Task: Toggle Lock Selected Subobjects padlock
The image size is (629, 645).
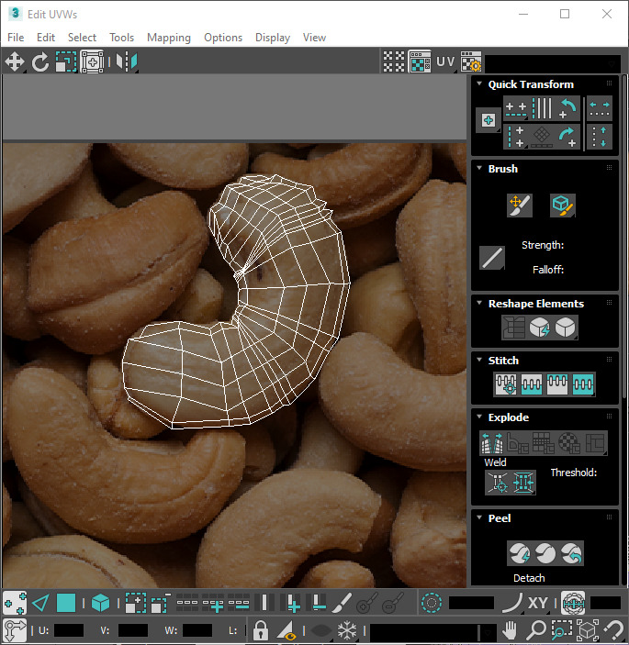Action: [260, 630]
